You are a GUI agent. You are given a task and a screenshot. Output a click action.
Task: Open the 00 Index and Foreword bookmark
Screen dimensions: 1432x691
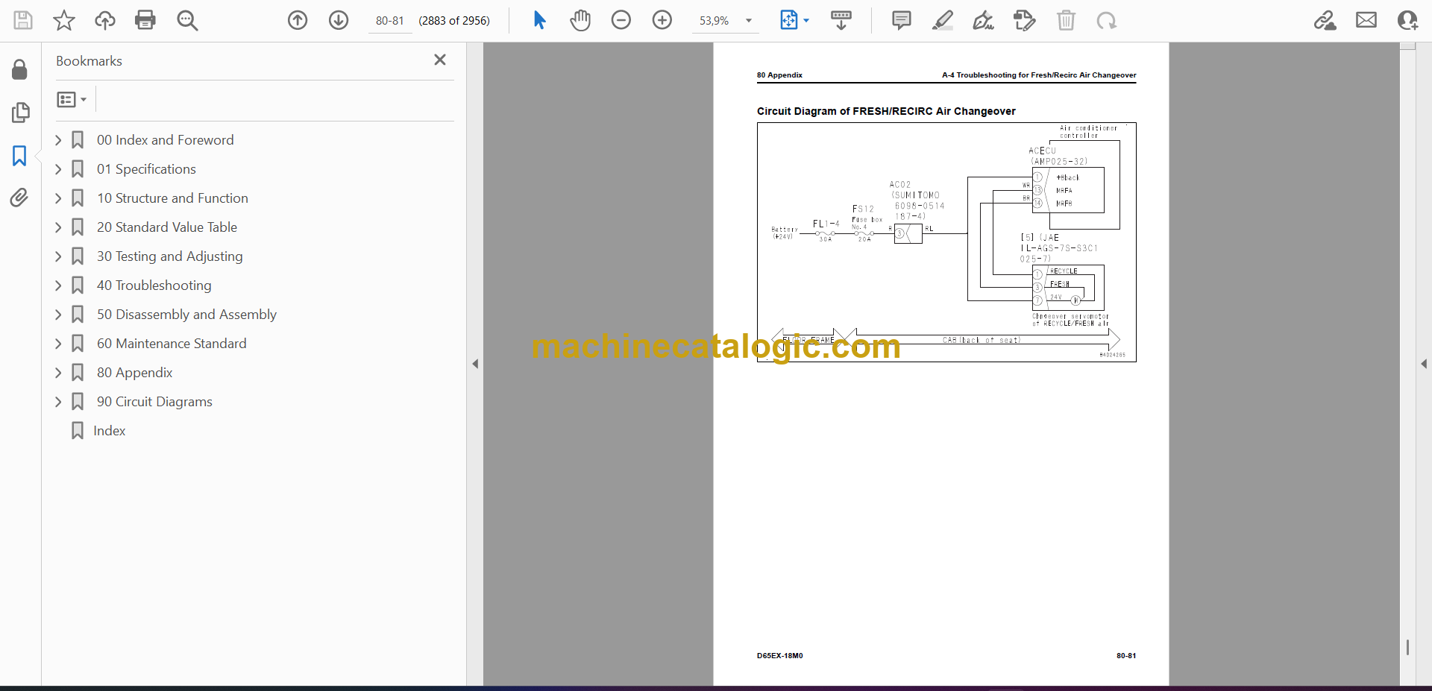click(165, 139)
